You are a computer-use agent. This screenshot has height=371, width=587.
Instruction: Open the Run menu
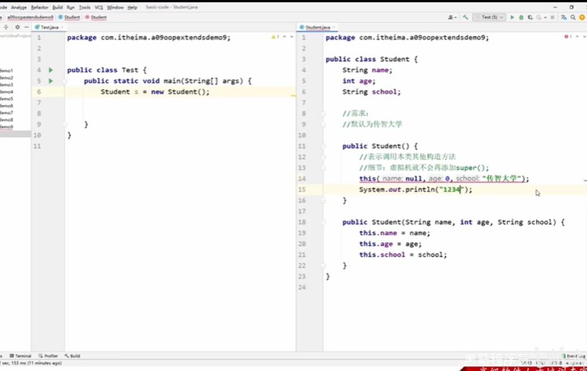coord(70,7)
